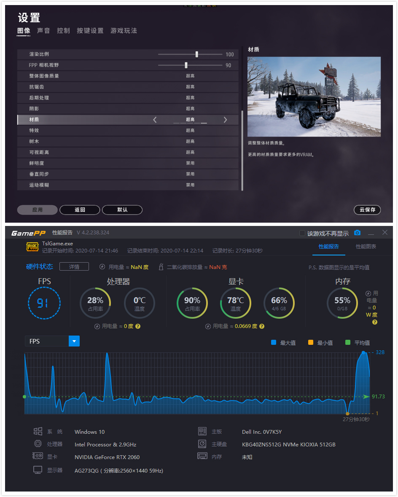Click the help icon beside CPU power usage

point(138,326)
